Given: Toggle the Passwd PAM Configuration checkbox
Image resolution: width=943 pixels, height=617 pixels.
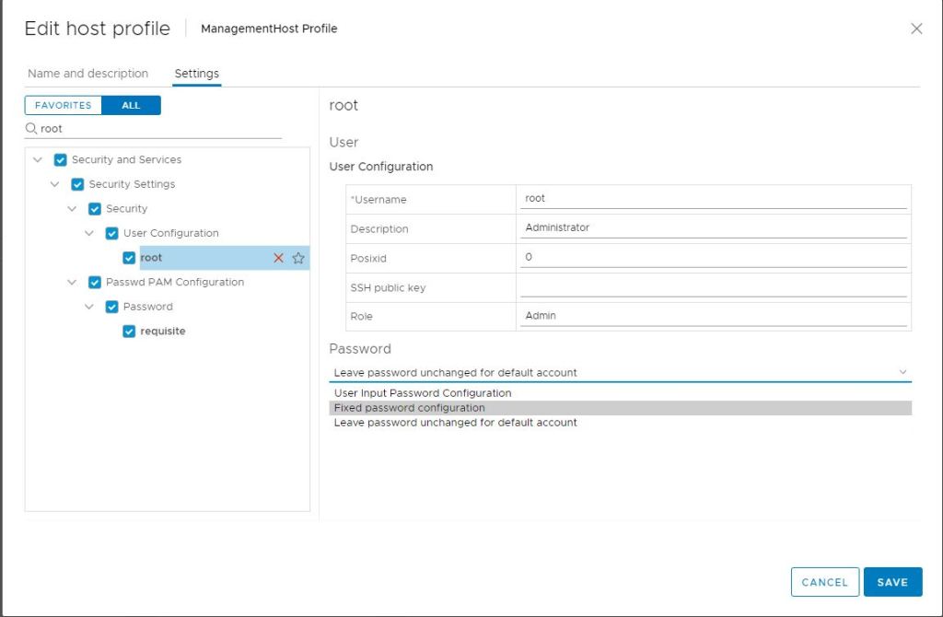Looking at the screenshot, I should point(95,282).
